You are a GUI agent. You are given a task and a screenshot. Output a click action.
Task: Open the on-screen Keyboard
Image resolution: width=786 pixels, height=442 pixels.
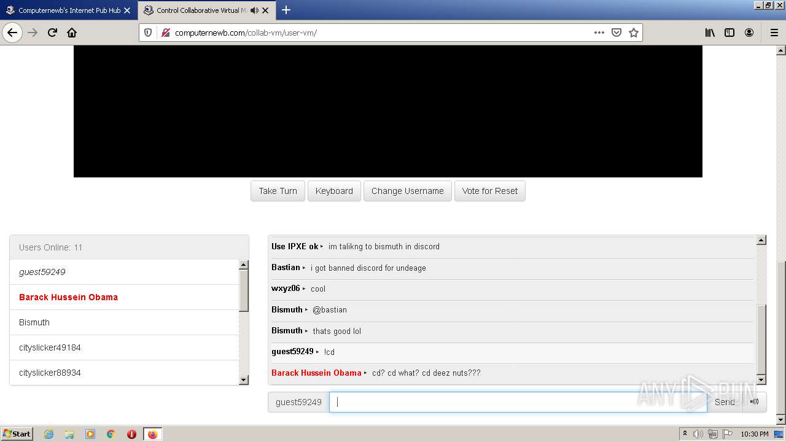(334, 191)
